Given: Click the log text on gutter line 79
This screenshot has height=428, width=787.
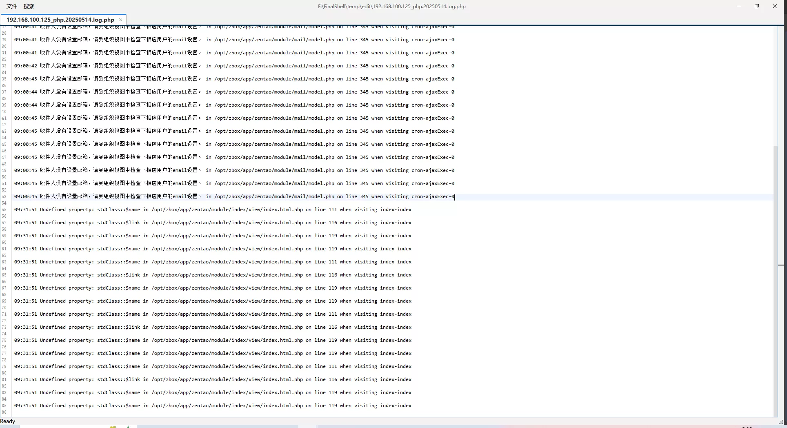Looking at the screenshot, I should [213, 366].
